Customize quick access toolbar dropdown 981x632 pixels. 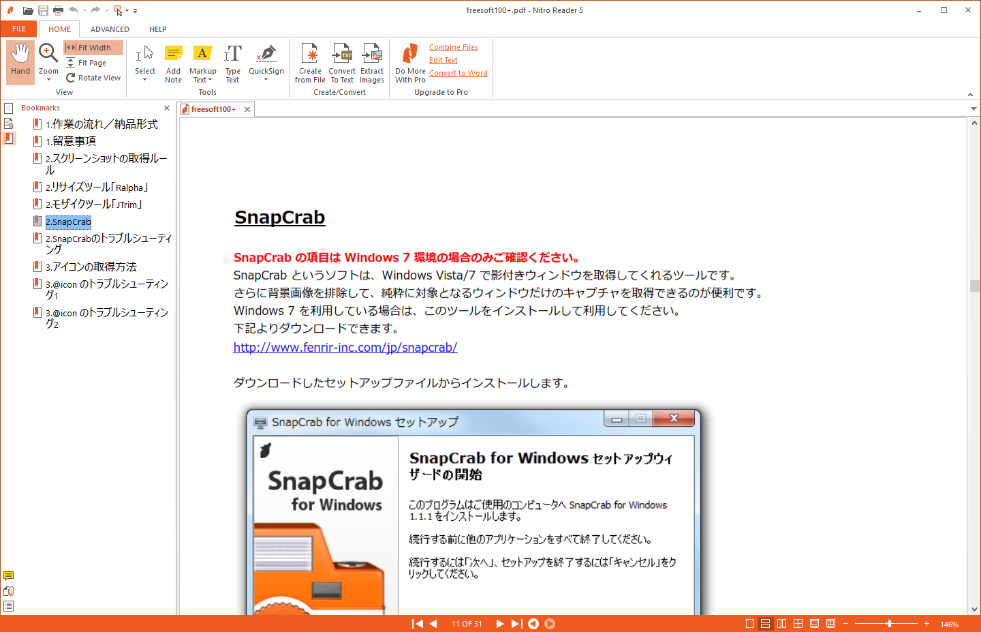136,11
